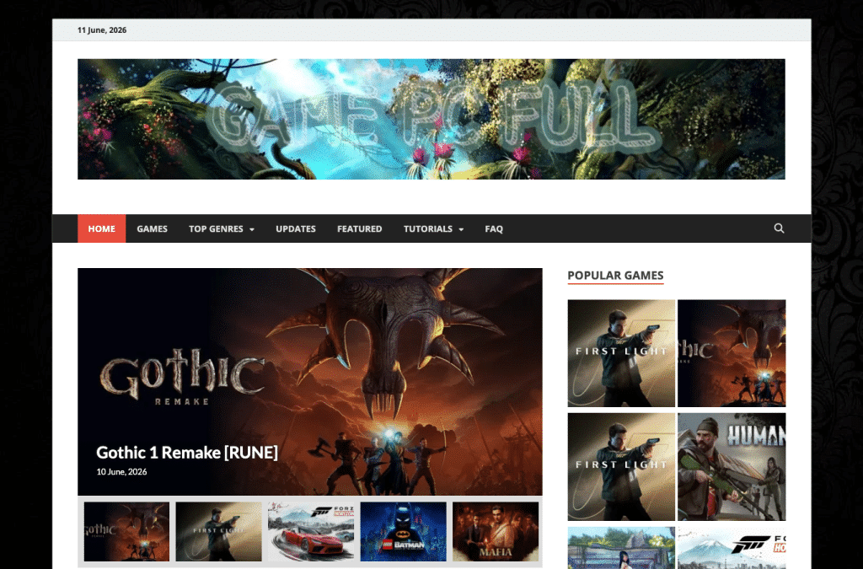Click the Game PC Full banner logo

[x=431, y=119]
